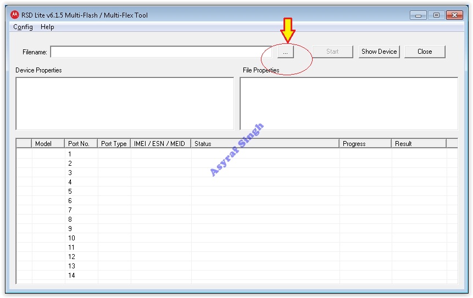Select port row number 12
The height and width of the screenshot is (298, 473).
tap(237, 257)
